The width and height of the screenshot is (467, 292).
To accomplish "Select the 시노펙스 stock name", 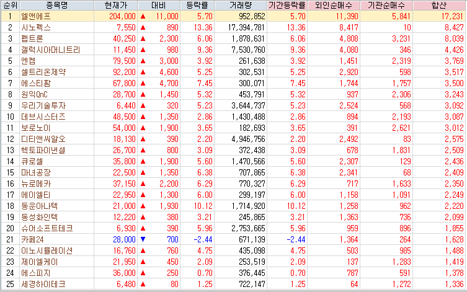I will [x=36, y=28].
